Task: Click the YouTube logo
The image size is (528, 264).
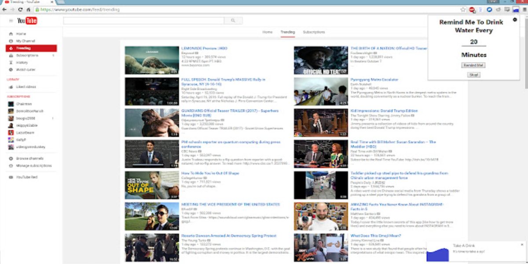Action: click(x=27, y=21)
